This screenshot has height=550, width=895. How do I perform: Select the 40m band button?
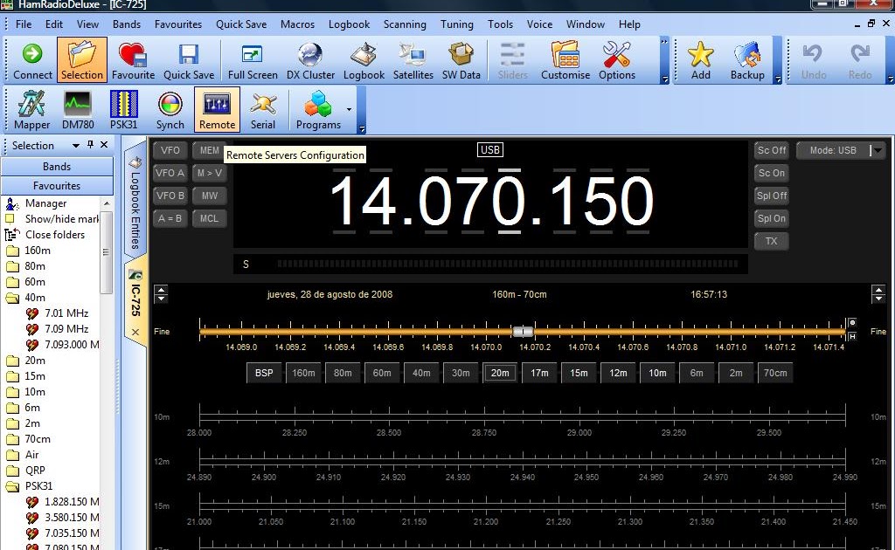pyautogui.click(x=421, y=372)
